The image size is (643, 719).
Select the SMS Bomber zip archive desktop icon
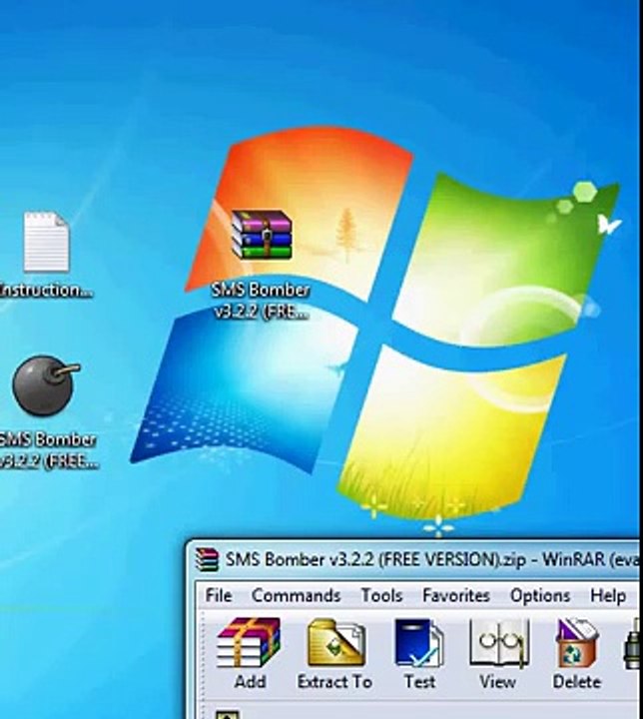[262, 265]
